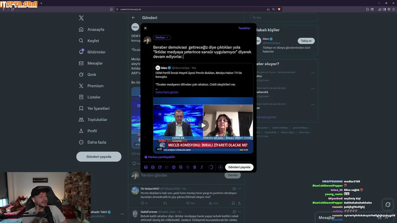Open Profil in sidebar
The height and width of the screenshot is (223, 397).
[x=88, y=131]
